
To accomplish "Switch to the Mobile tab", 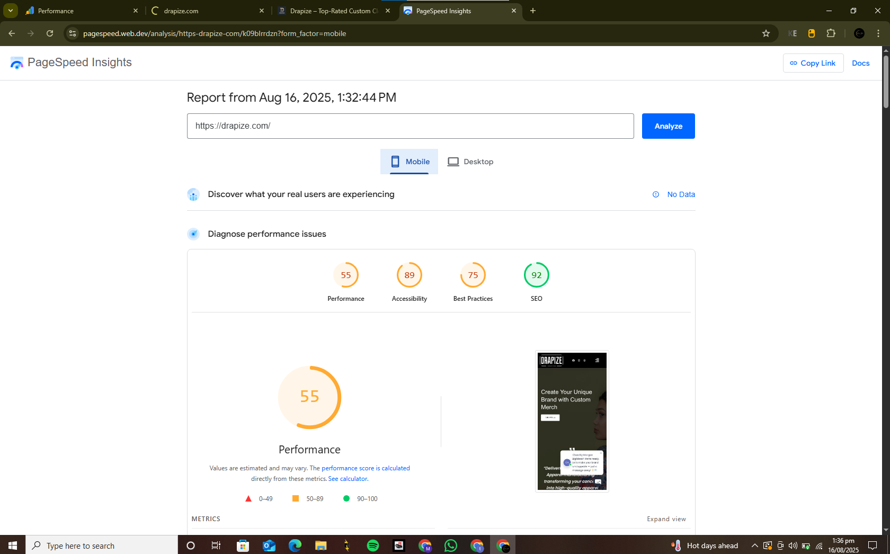I will (409, 162).
